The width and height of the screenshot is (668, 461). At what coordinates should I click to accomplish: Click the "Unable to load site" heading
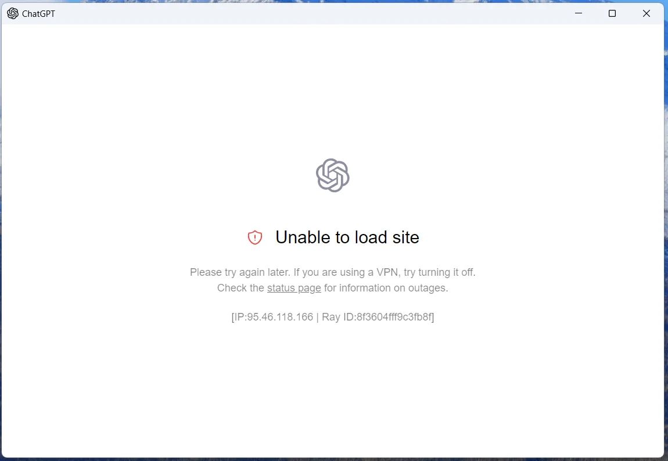tap(347, 237)
